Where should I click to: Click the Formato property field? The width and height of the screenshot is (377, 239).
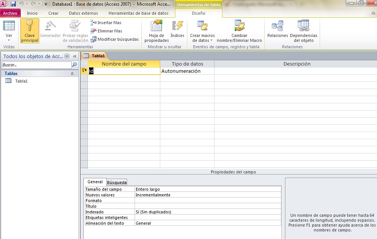click(208, 201)
